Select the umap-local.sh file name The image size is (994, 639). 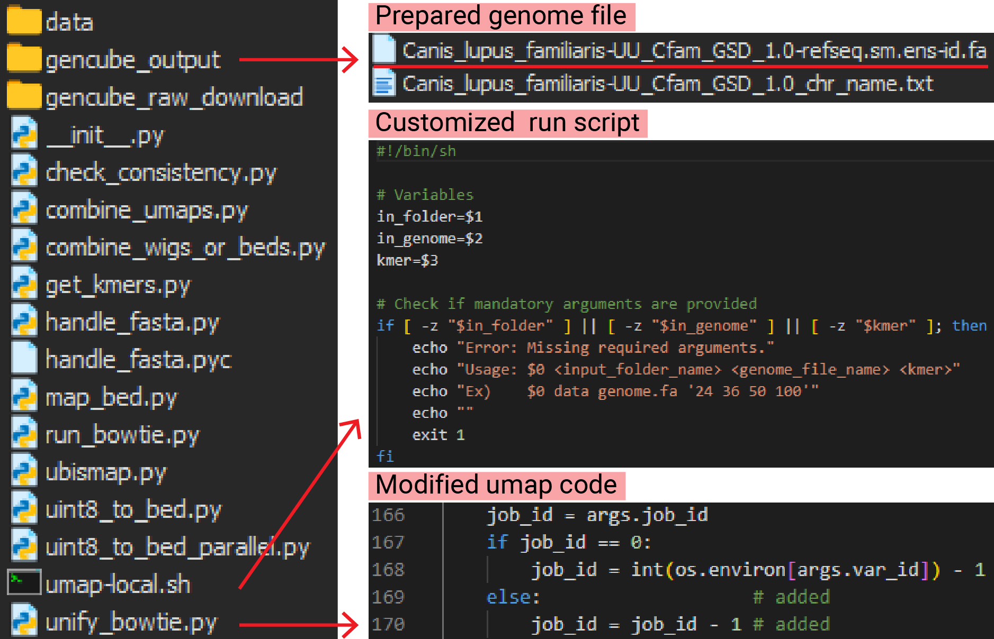coord(118,585)
